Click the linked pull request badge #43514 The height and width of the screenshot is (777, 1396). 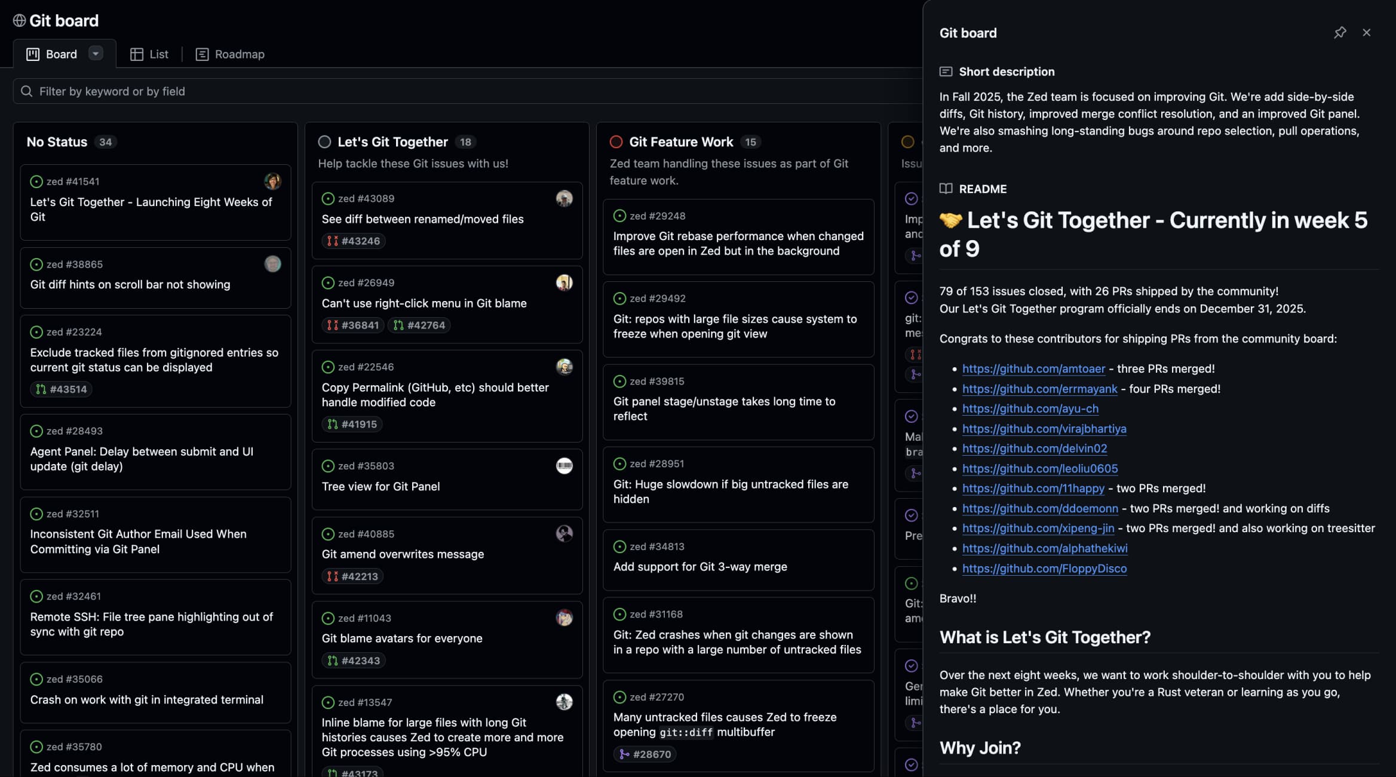(x=60, y=389)
